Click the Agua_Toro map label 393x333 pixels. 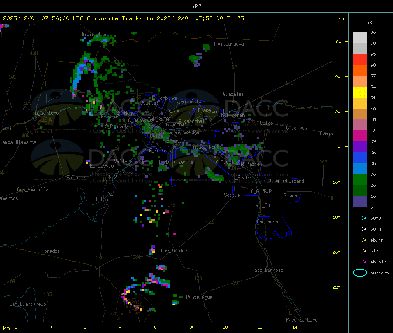47,113
